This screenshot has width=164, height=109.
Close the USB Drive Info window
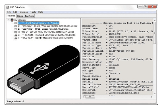[x=152, y=7]
